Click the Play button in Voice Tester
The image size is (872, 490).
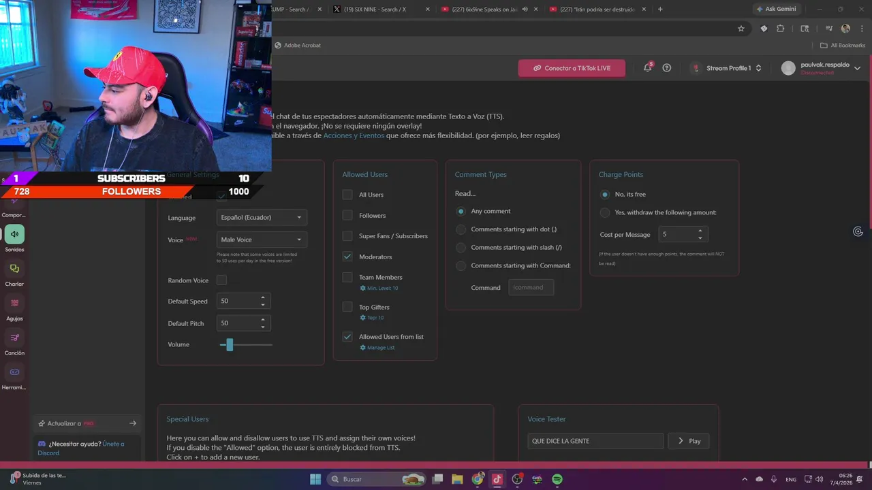(x=689, y=441)
